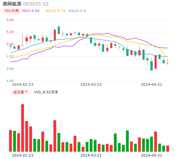Image resolution: width=180 pixels, height=159 pixels.
Task: Click the 4.80 price axis label
Action: [x=10, y=56]
